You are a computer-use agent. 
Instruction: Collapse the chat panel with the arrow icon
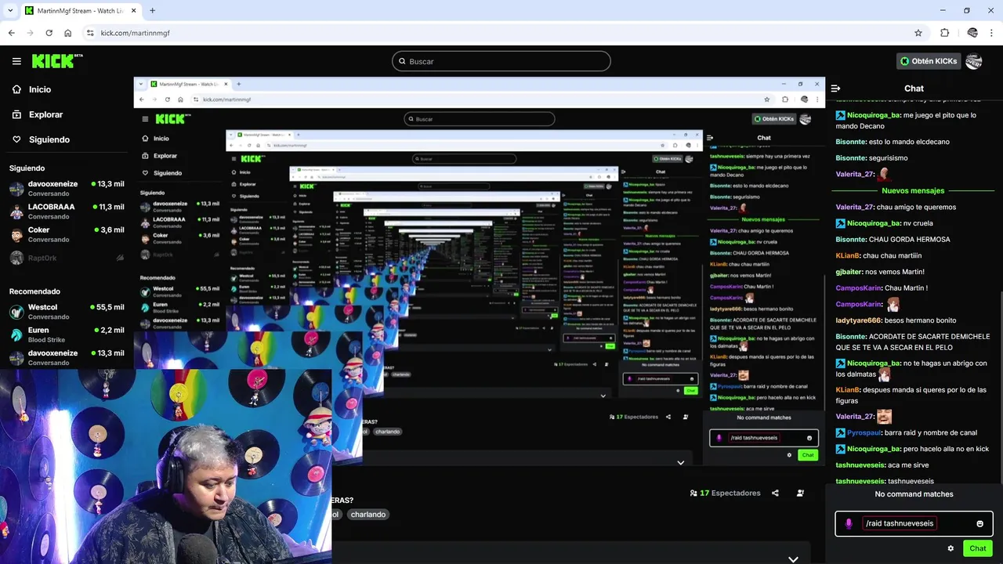pyautogui.click(x=835, y=89)
